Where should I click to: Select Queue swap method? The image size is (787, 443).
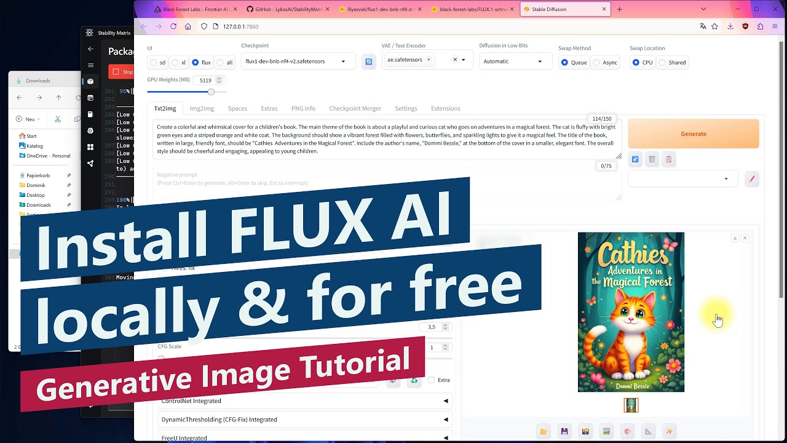click(574, 62)
